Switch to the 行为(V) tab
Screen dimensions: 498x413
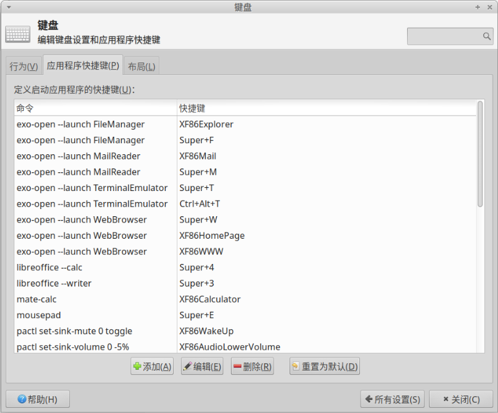pyautogui.click(x=24, y=66)
